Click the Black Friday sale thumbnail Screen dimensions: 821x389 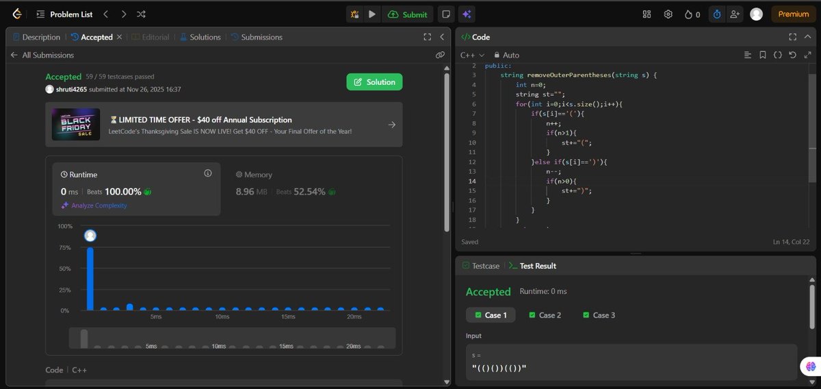point(76,125)
